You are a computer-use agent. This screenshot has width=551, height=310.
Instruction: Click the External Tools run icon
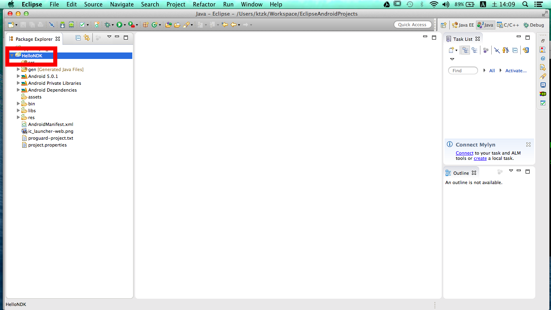(131, 25)
